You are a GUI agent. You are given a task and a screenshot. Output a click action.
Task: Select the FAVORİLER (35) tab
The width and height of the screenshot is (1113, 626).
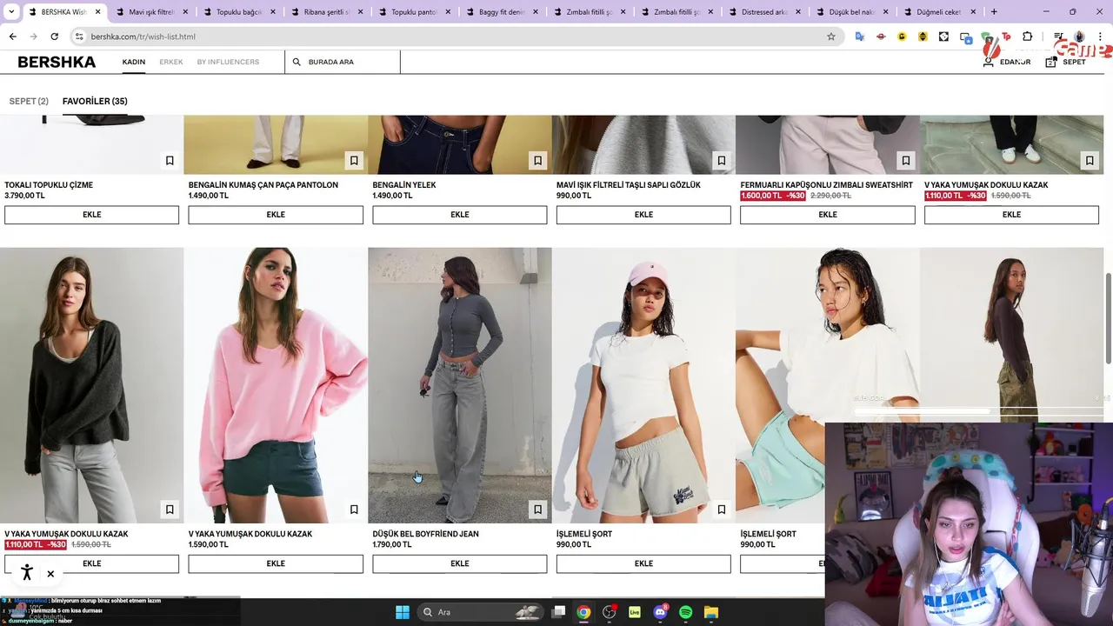(x=95, y=101)
